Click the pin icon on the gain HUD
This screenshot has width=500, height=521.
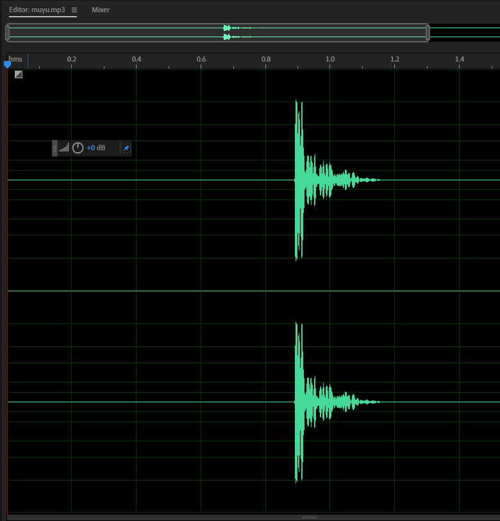pos(126,148)
